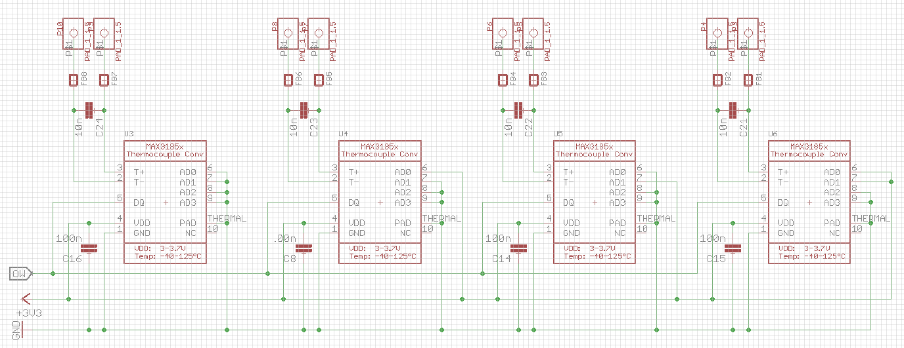Select the P4 pad connector
Screen dimensions: 904x348
point(717,33)
